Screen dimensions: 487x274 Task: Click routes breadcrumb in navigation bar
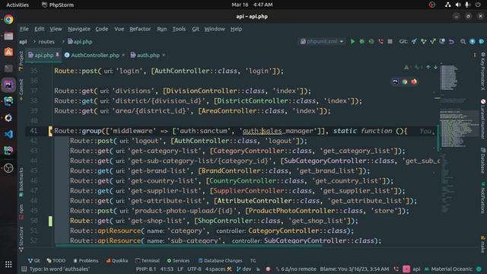46,42
